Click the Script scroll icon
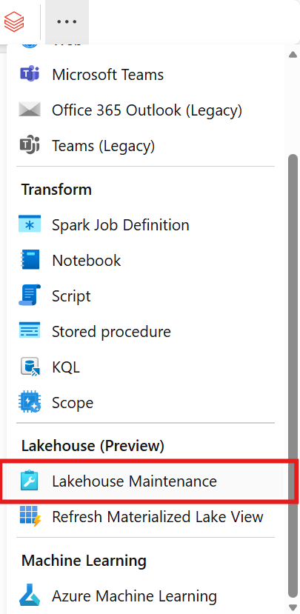Viewport: 300px width, 614px height. click(x=30, y=296)
